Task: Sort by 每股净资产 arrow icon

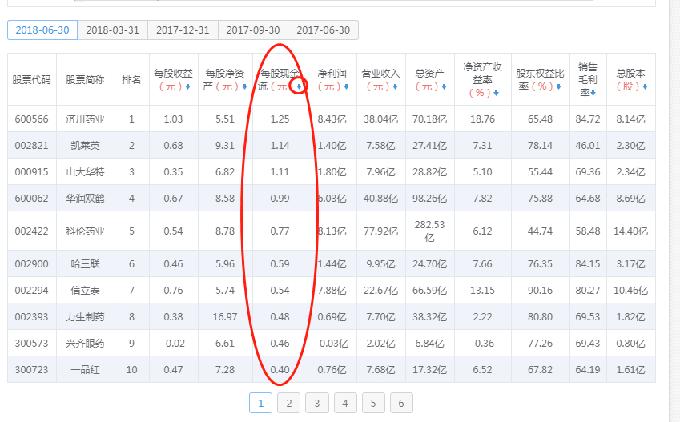Action: (x=244, y=86)
